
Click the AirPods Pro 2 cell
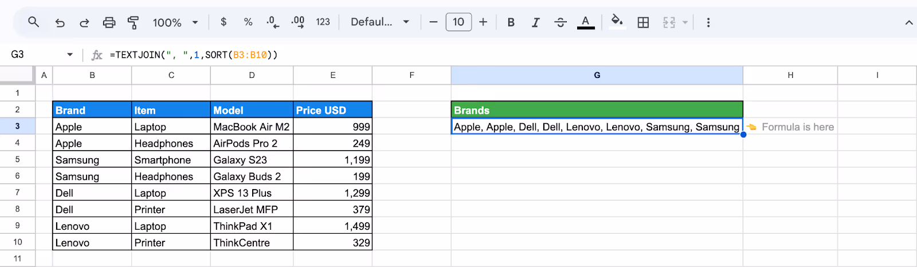(252, 143)
